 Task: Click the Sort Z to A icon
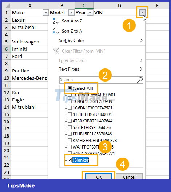pos(55,31)
